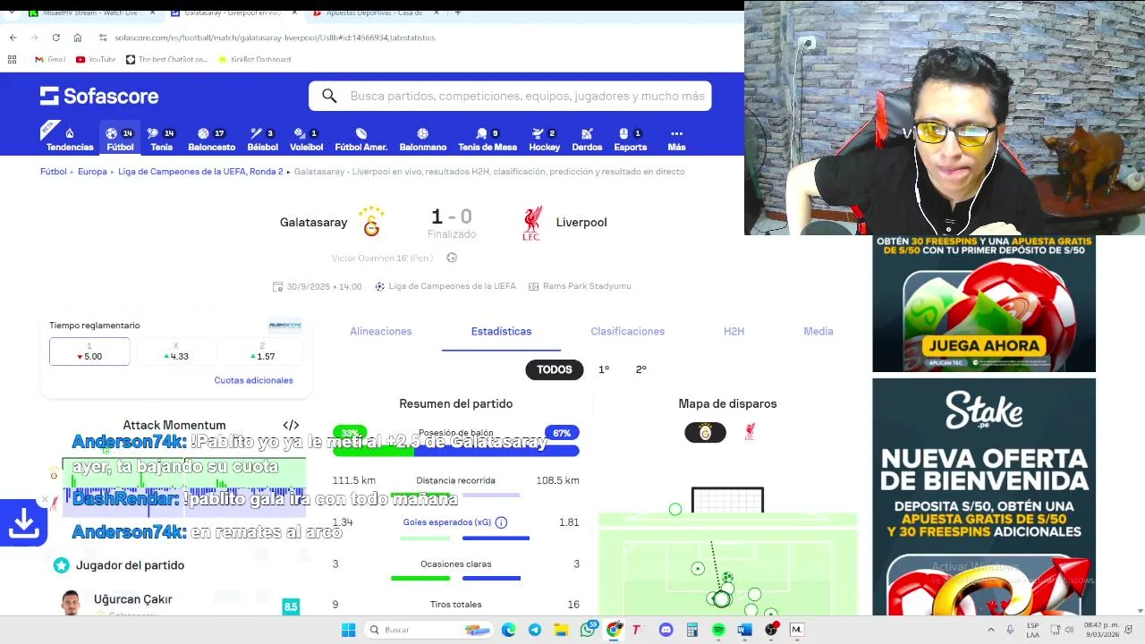Select the home win odds 5.00

click(x=89, y=352)
